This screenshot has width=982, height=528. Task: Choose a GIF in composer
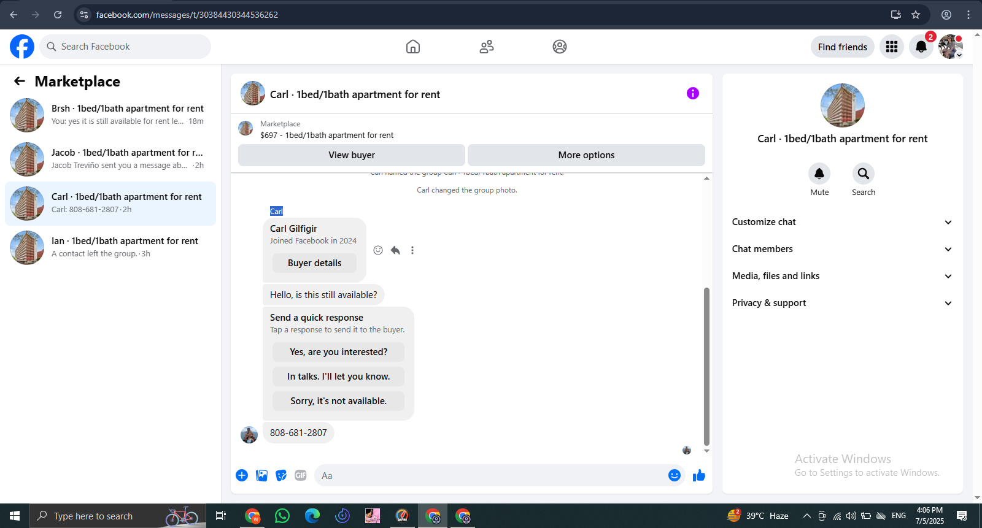click(301, 475)
